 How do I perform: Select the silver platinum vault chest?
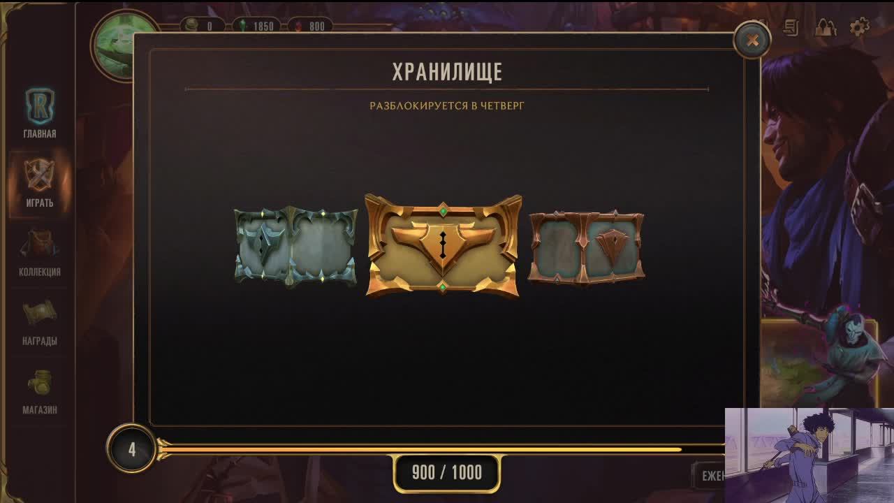(x=295, y=247)
